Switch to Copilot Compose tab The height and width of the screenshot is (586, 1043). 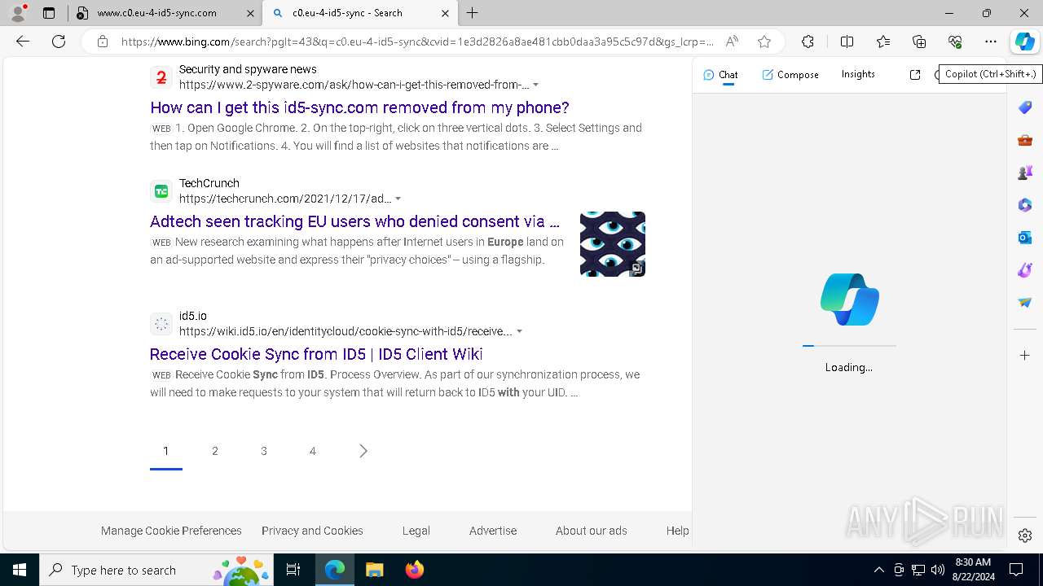[790, 74]
